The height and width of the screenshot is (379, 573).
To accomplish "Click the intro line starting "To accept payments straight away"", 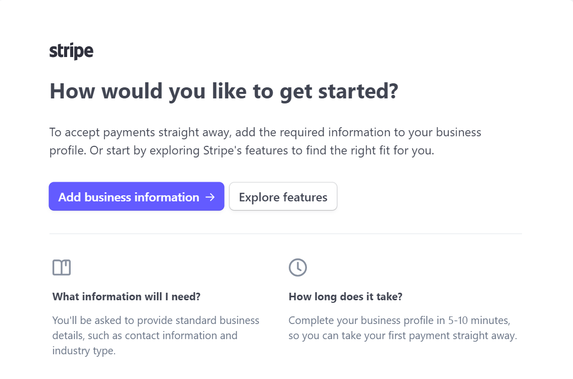I will tap(266, 132).
